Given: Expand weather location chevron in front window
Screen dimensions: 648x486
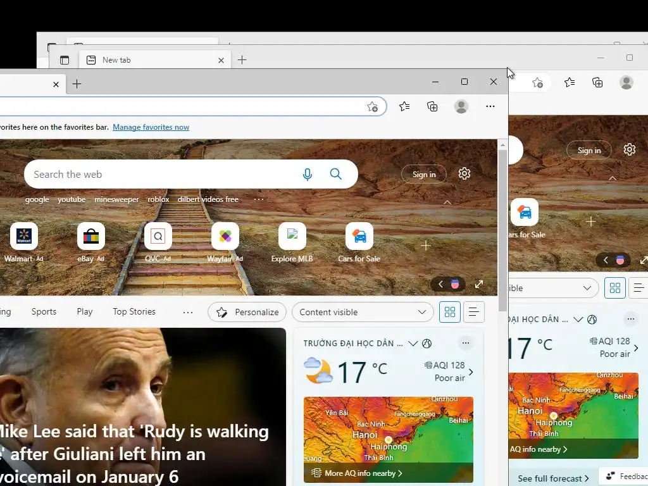Looking at the screenshot, I should (413, 344).
